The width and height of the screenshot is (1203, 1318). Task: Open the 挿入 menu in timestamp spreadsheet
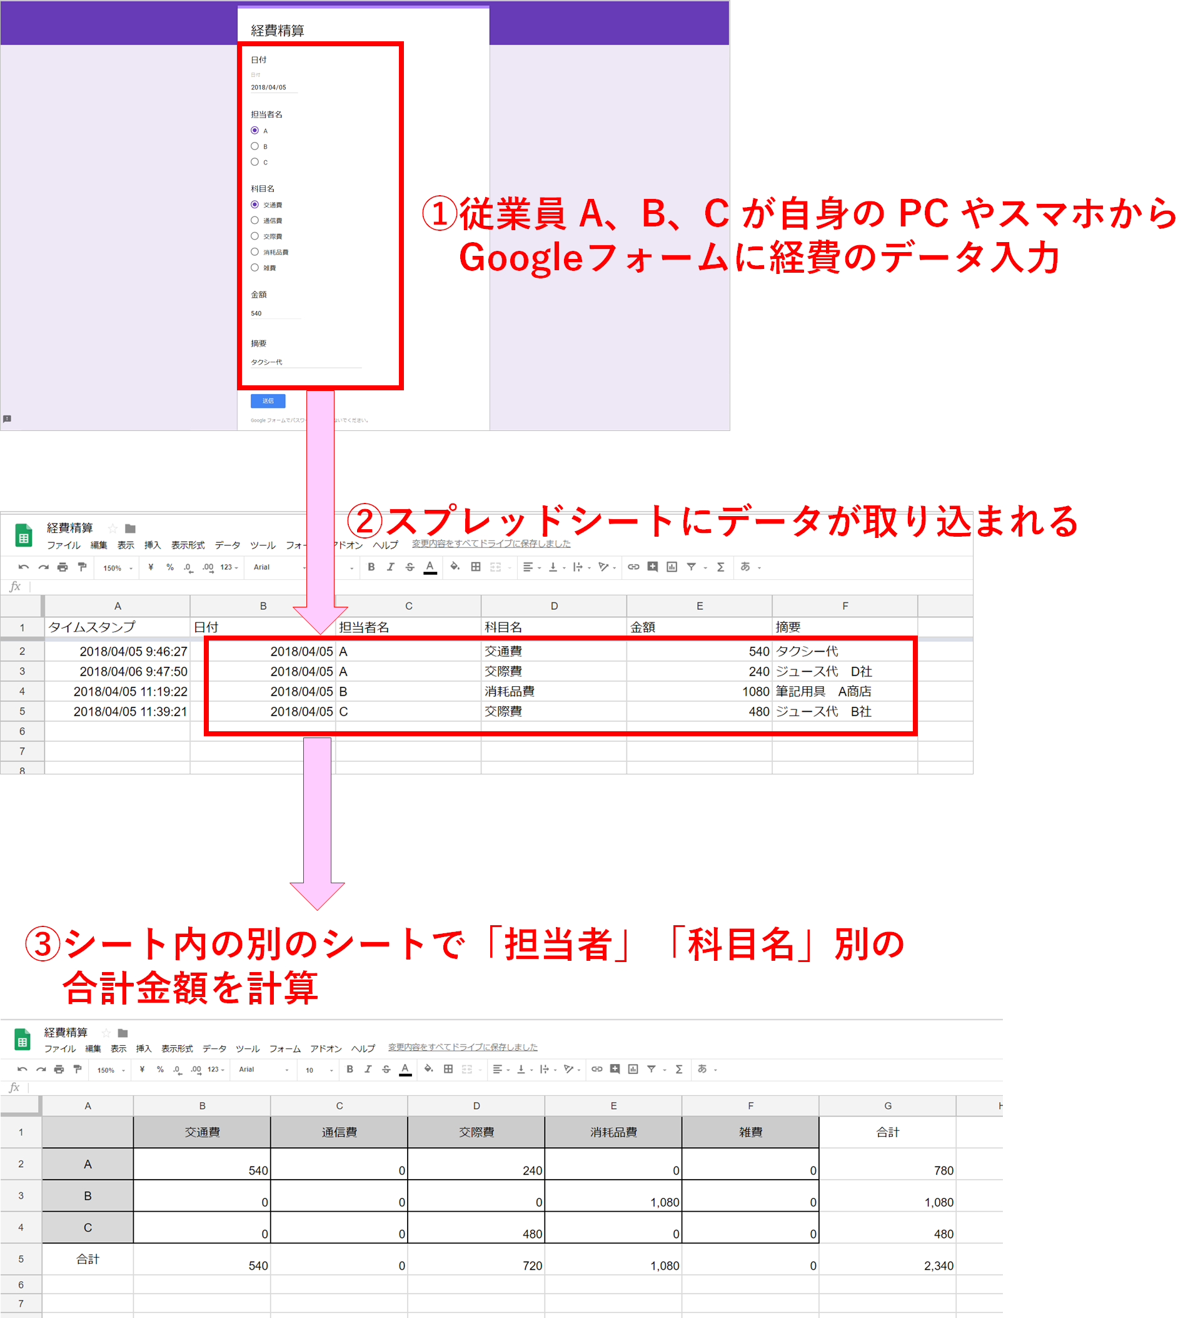pos(153,545)
